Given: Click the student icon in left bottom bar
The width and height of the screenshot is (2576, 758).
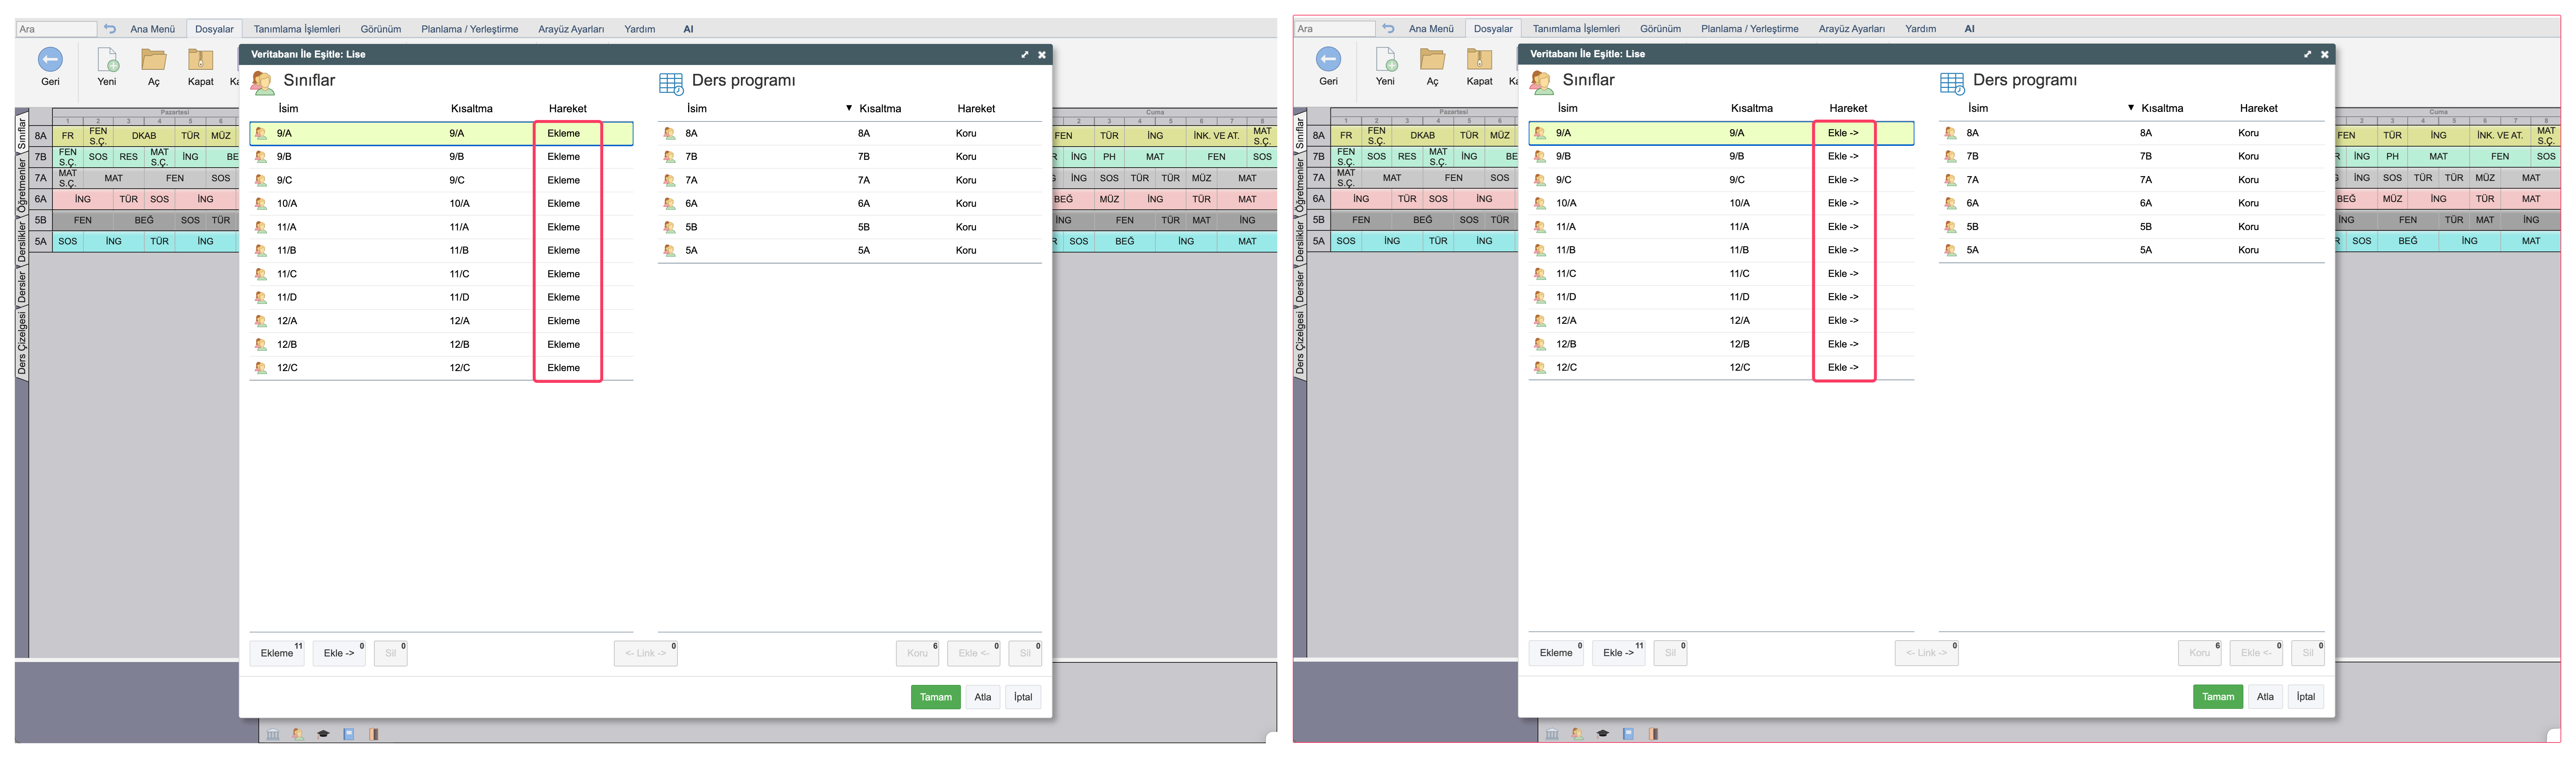Looking at the screenshot, I should click(x=298, y=734).
